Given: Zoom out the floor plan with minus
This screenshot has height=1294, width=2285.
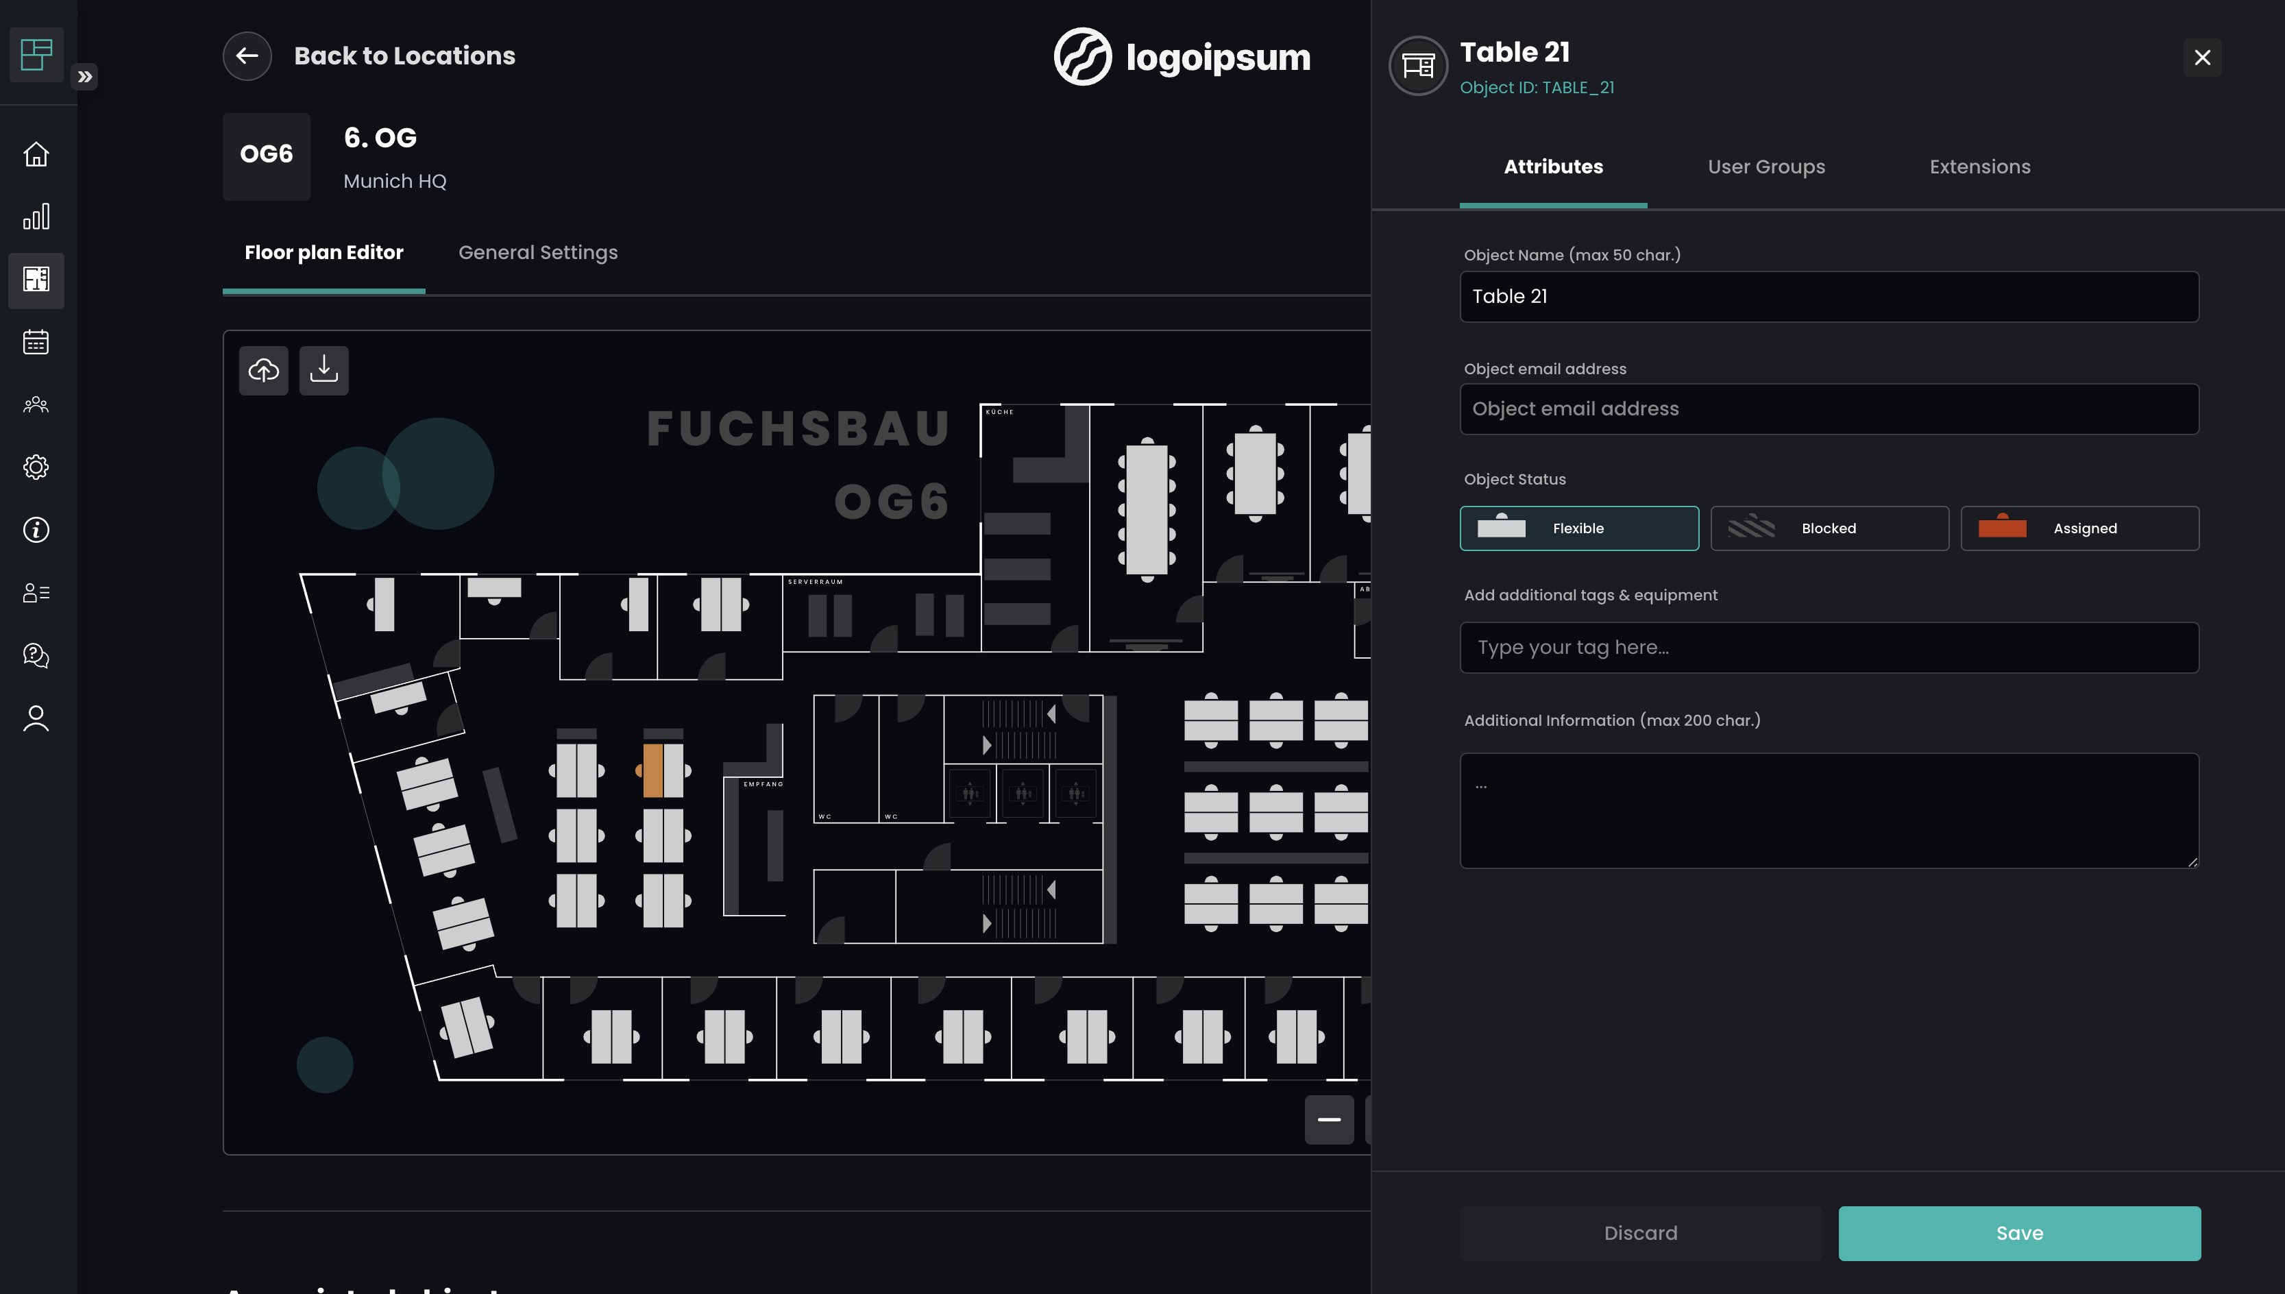Looking at the screenshot, I should point(1328,1120).
